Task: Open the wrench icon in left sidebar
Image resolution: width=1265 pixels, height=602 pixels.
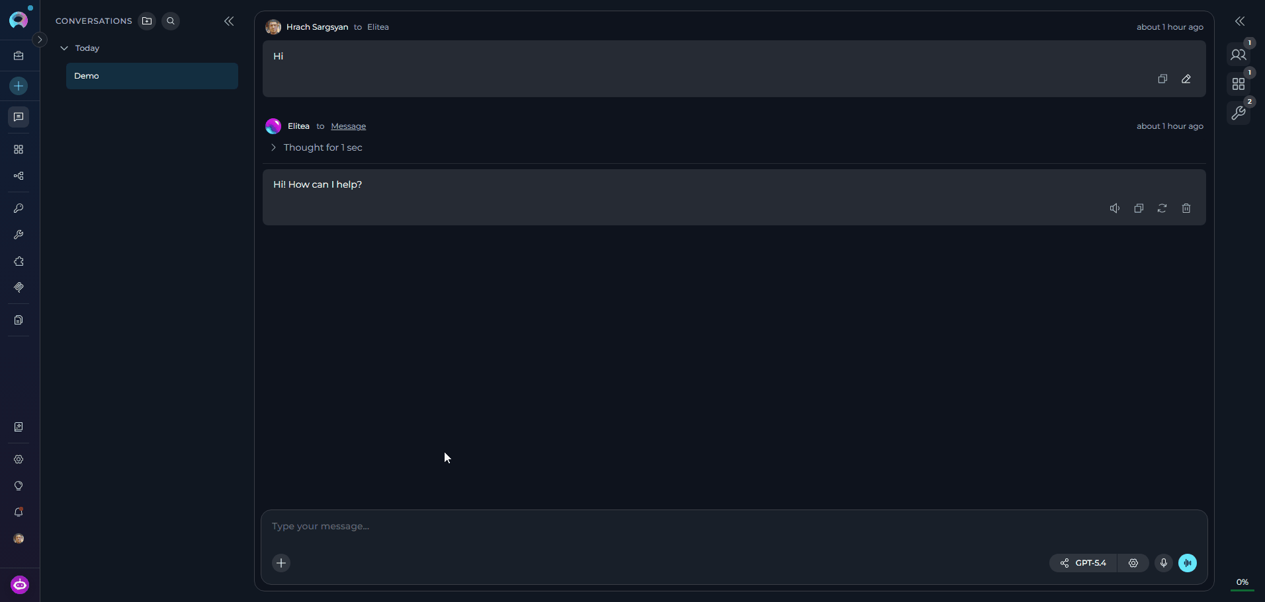Action: pos(19,235)
